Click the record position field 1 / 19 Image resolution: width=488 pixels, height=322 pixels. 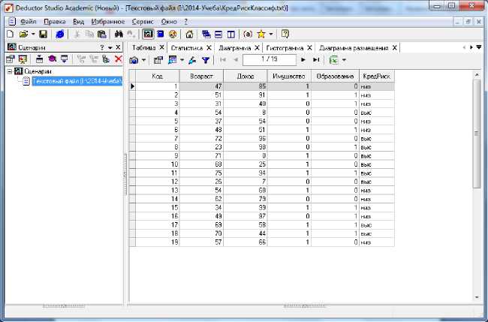pos(270,59)
